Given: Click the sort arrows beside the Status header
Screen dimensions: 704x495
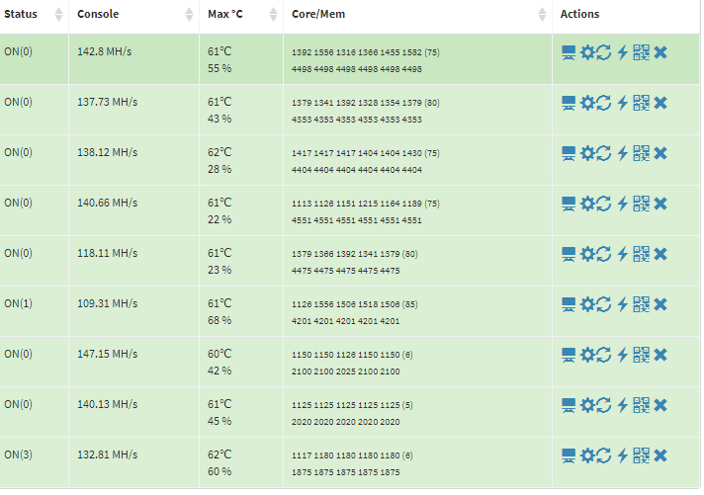Looking at the screenshot, I should [58, 15].
